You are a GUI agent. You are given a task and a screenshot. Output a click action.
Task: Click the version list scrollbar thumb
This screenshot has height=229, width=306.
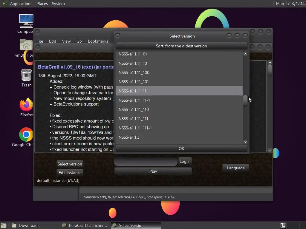[x=245, y=101]
